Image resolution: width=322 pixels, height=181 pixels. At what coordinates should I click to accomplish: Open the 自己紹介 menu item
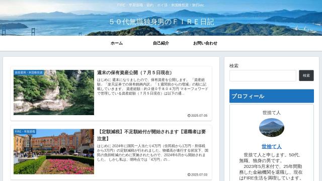point(161,43)
